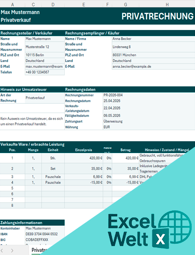The height and width of the screenshot is (255, 195).
Task: Click the 'Einzelpreis' column heading
Action: (x=83, y=150)
